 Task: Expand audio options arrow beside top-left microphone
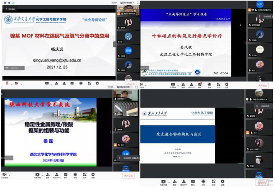pyautogui.click(x=12, y=84)
